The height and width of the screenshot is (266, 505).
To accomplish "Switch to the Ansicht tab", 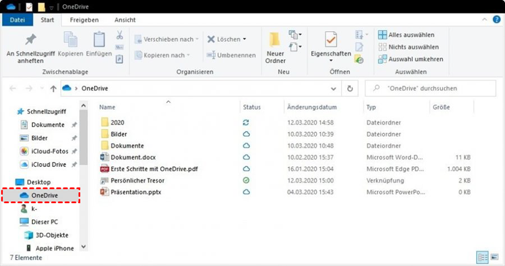I will pyautogui.click(x=124, y=20).
